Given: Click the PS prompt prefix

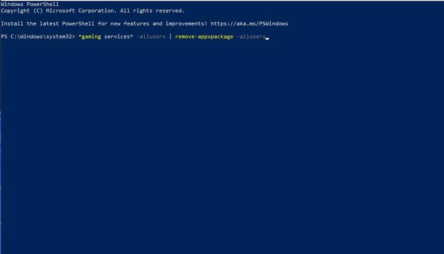Looking at the screenshot, I should coord(4,37).
